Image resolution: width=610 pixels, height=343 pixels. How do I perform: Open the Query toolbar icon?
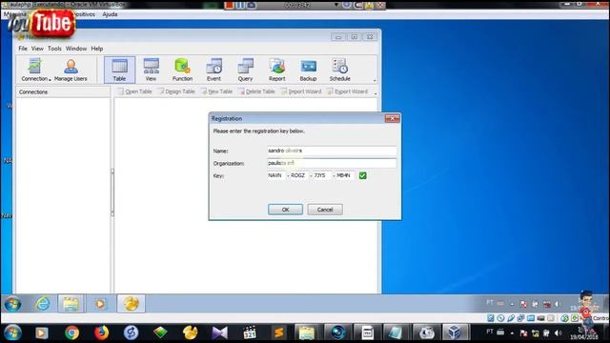point(245,70)
